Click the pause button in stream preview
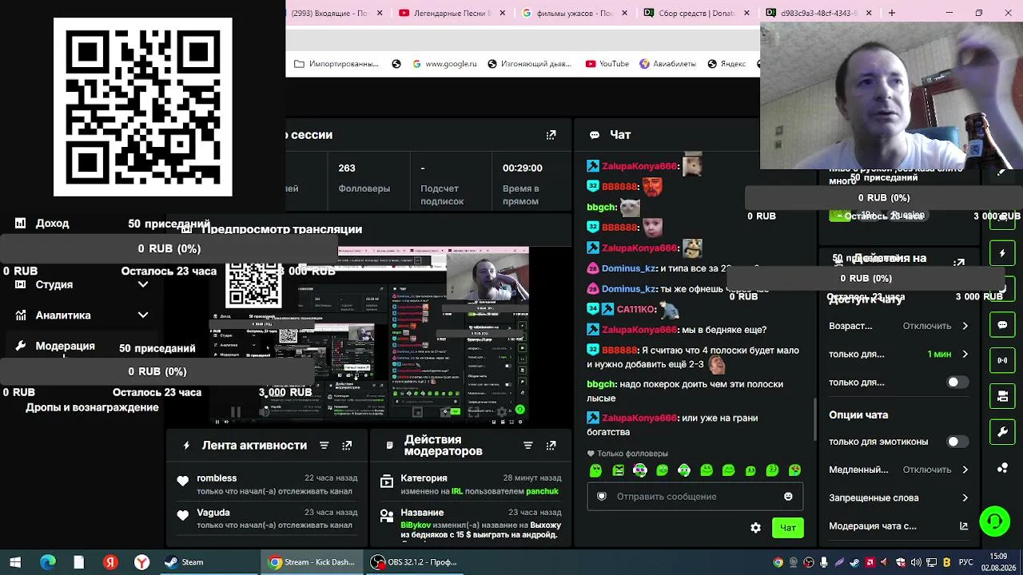This screenshot has height=575, width=1023. click(x=236, y=412)
